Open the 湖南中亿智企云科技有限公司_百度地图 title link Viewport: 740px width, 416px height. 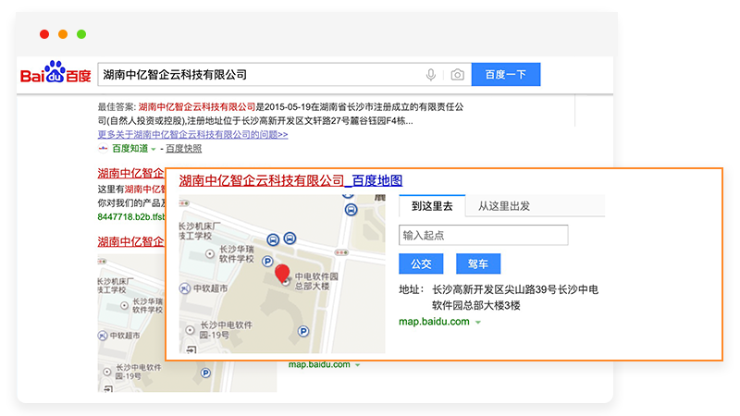(x=290, y=180)
